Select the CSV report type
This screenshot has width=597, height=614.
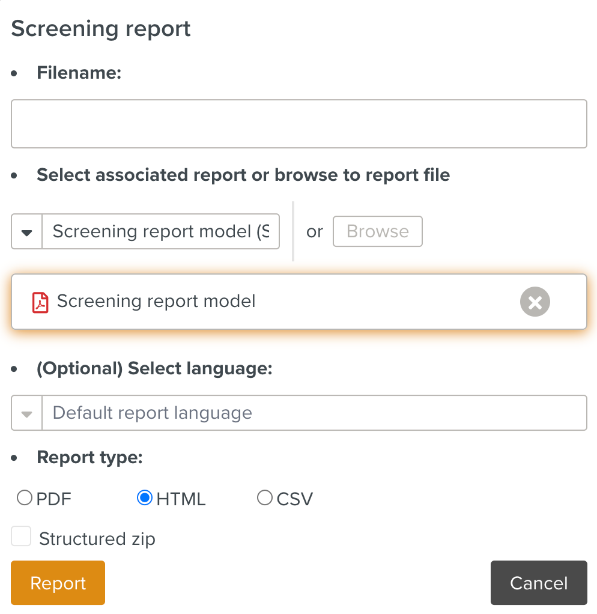pos(264,497)
